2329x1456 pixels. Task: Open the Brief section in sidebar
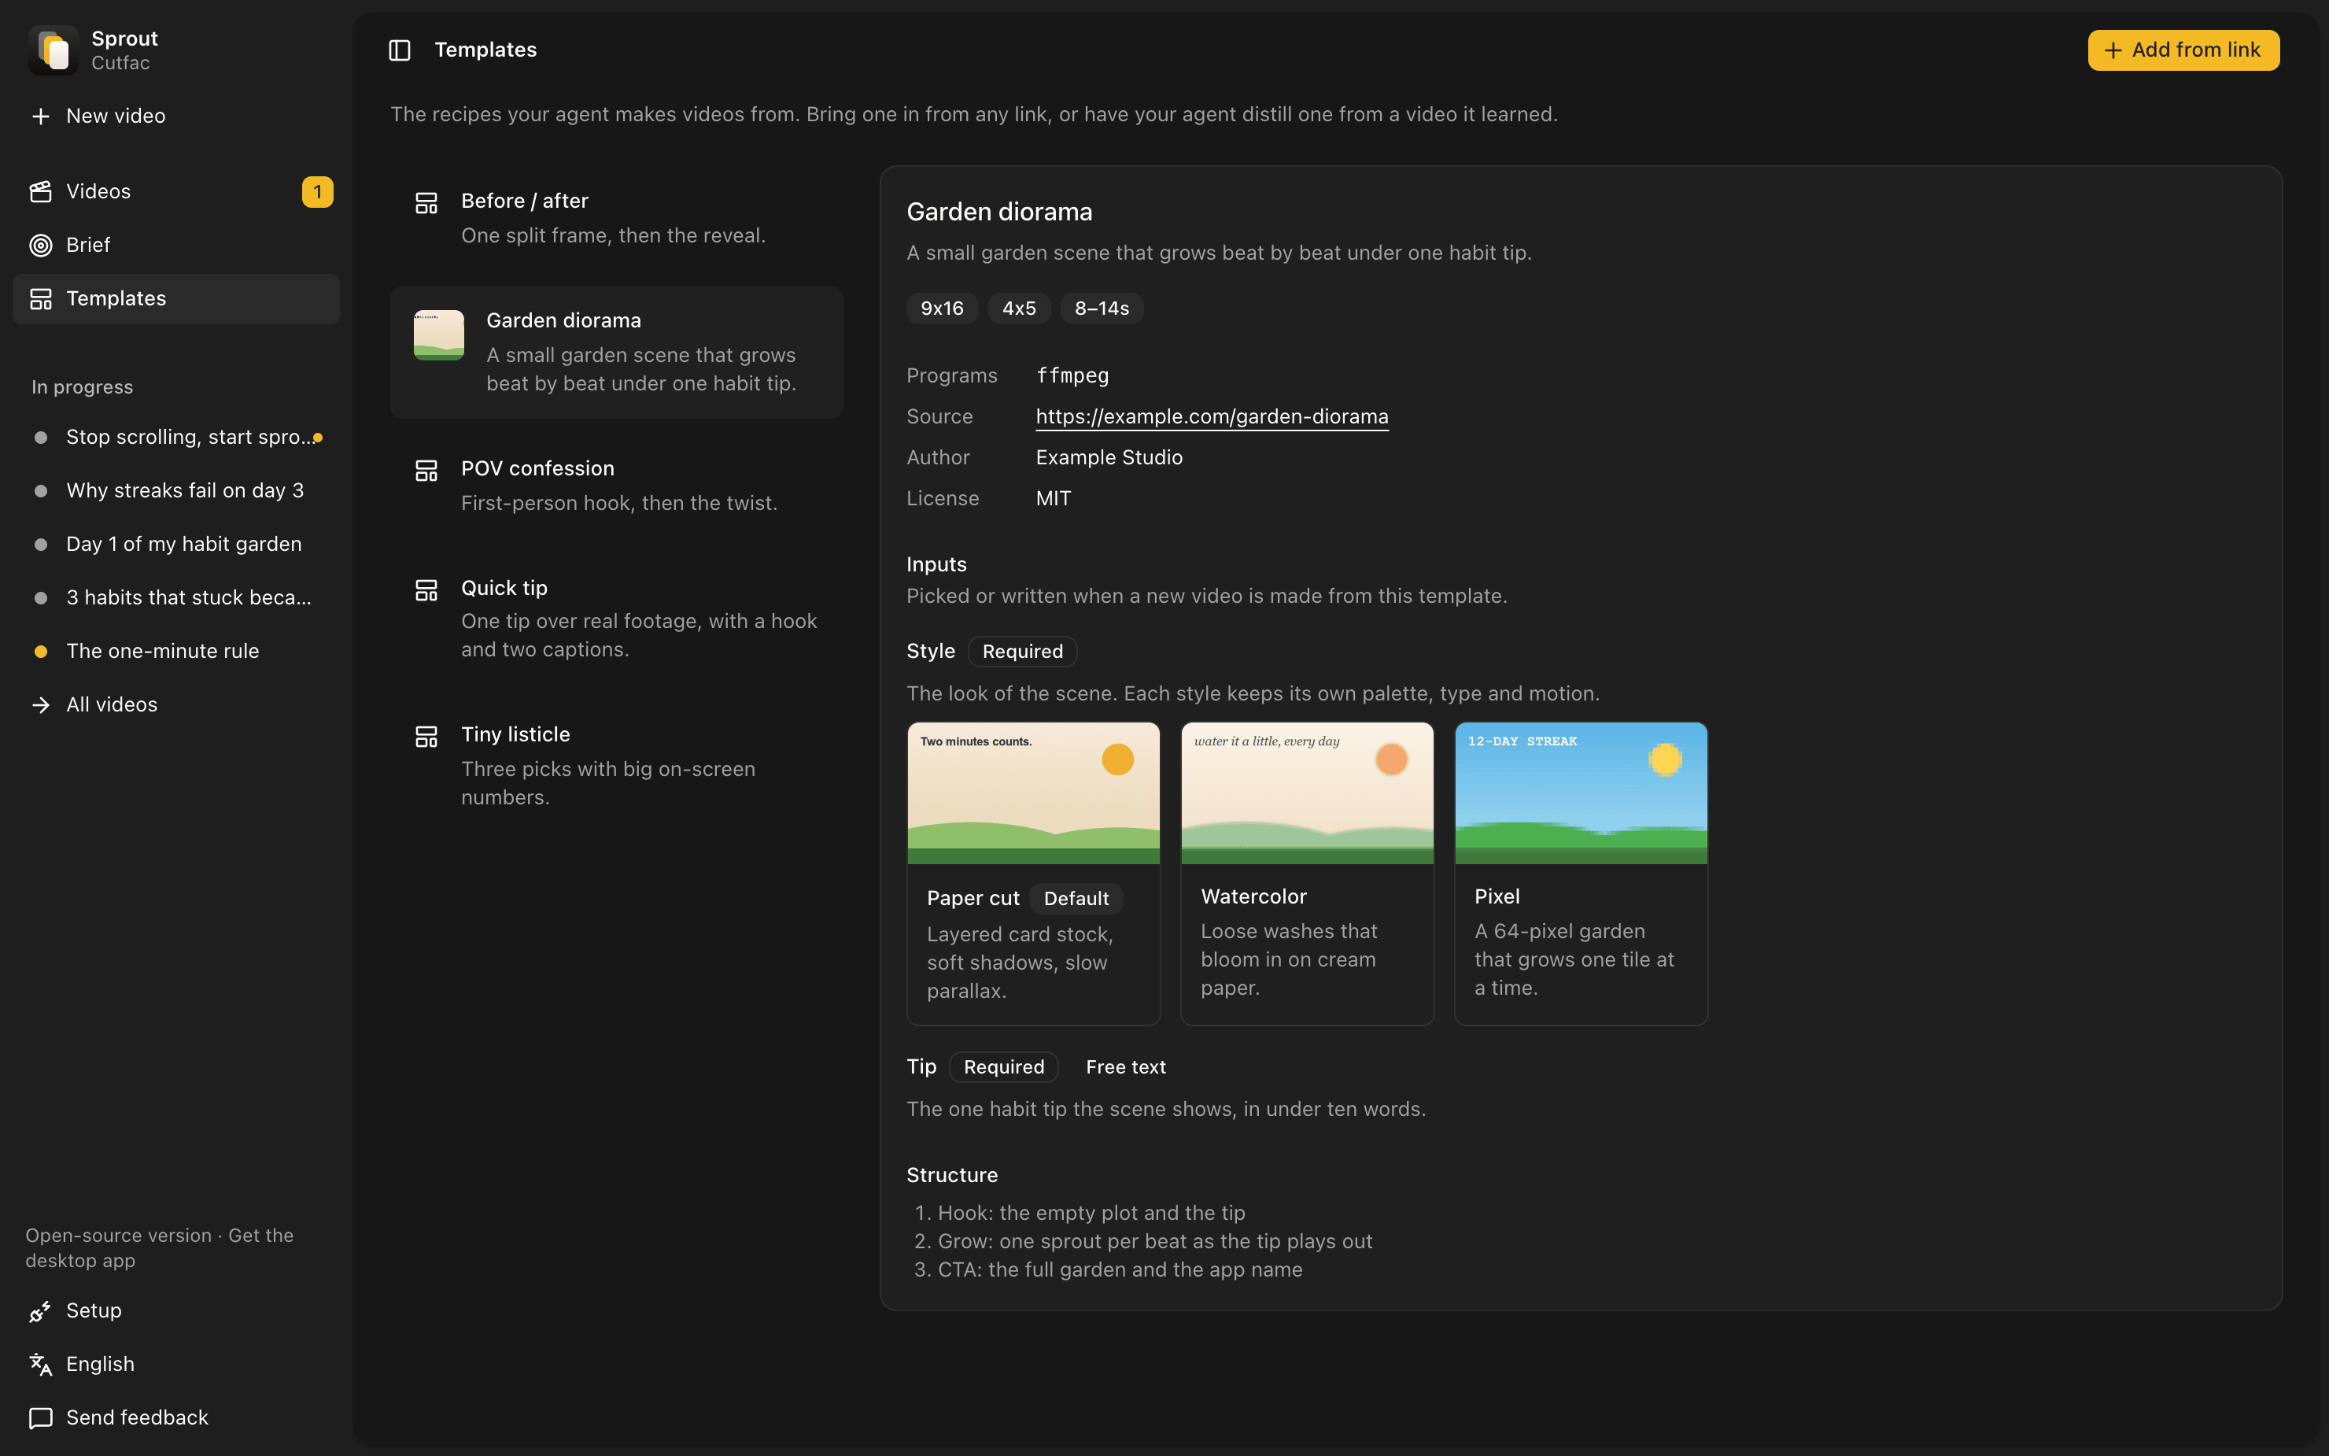(x=176, y=246)
